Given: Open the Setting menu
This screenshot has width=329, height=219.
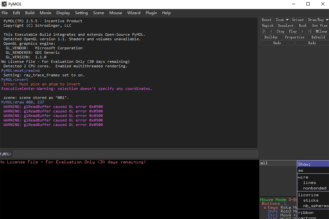Looking at the screenshot, I should click(81, 13).
